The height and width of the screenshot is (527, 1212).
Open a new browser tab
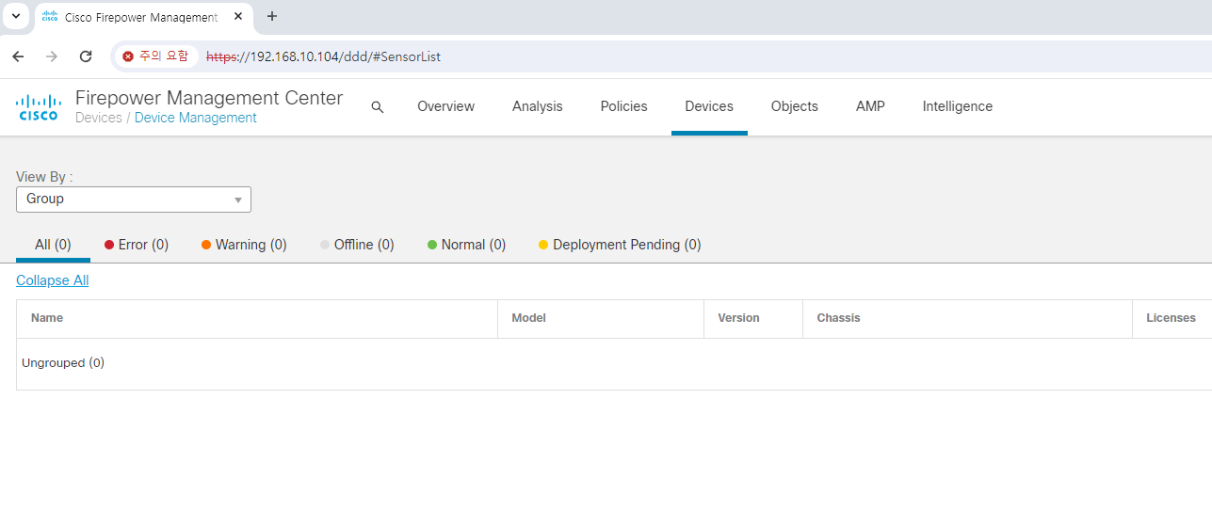(x=272, y=16)
